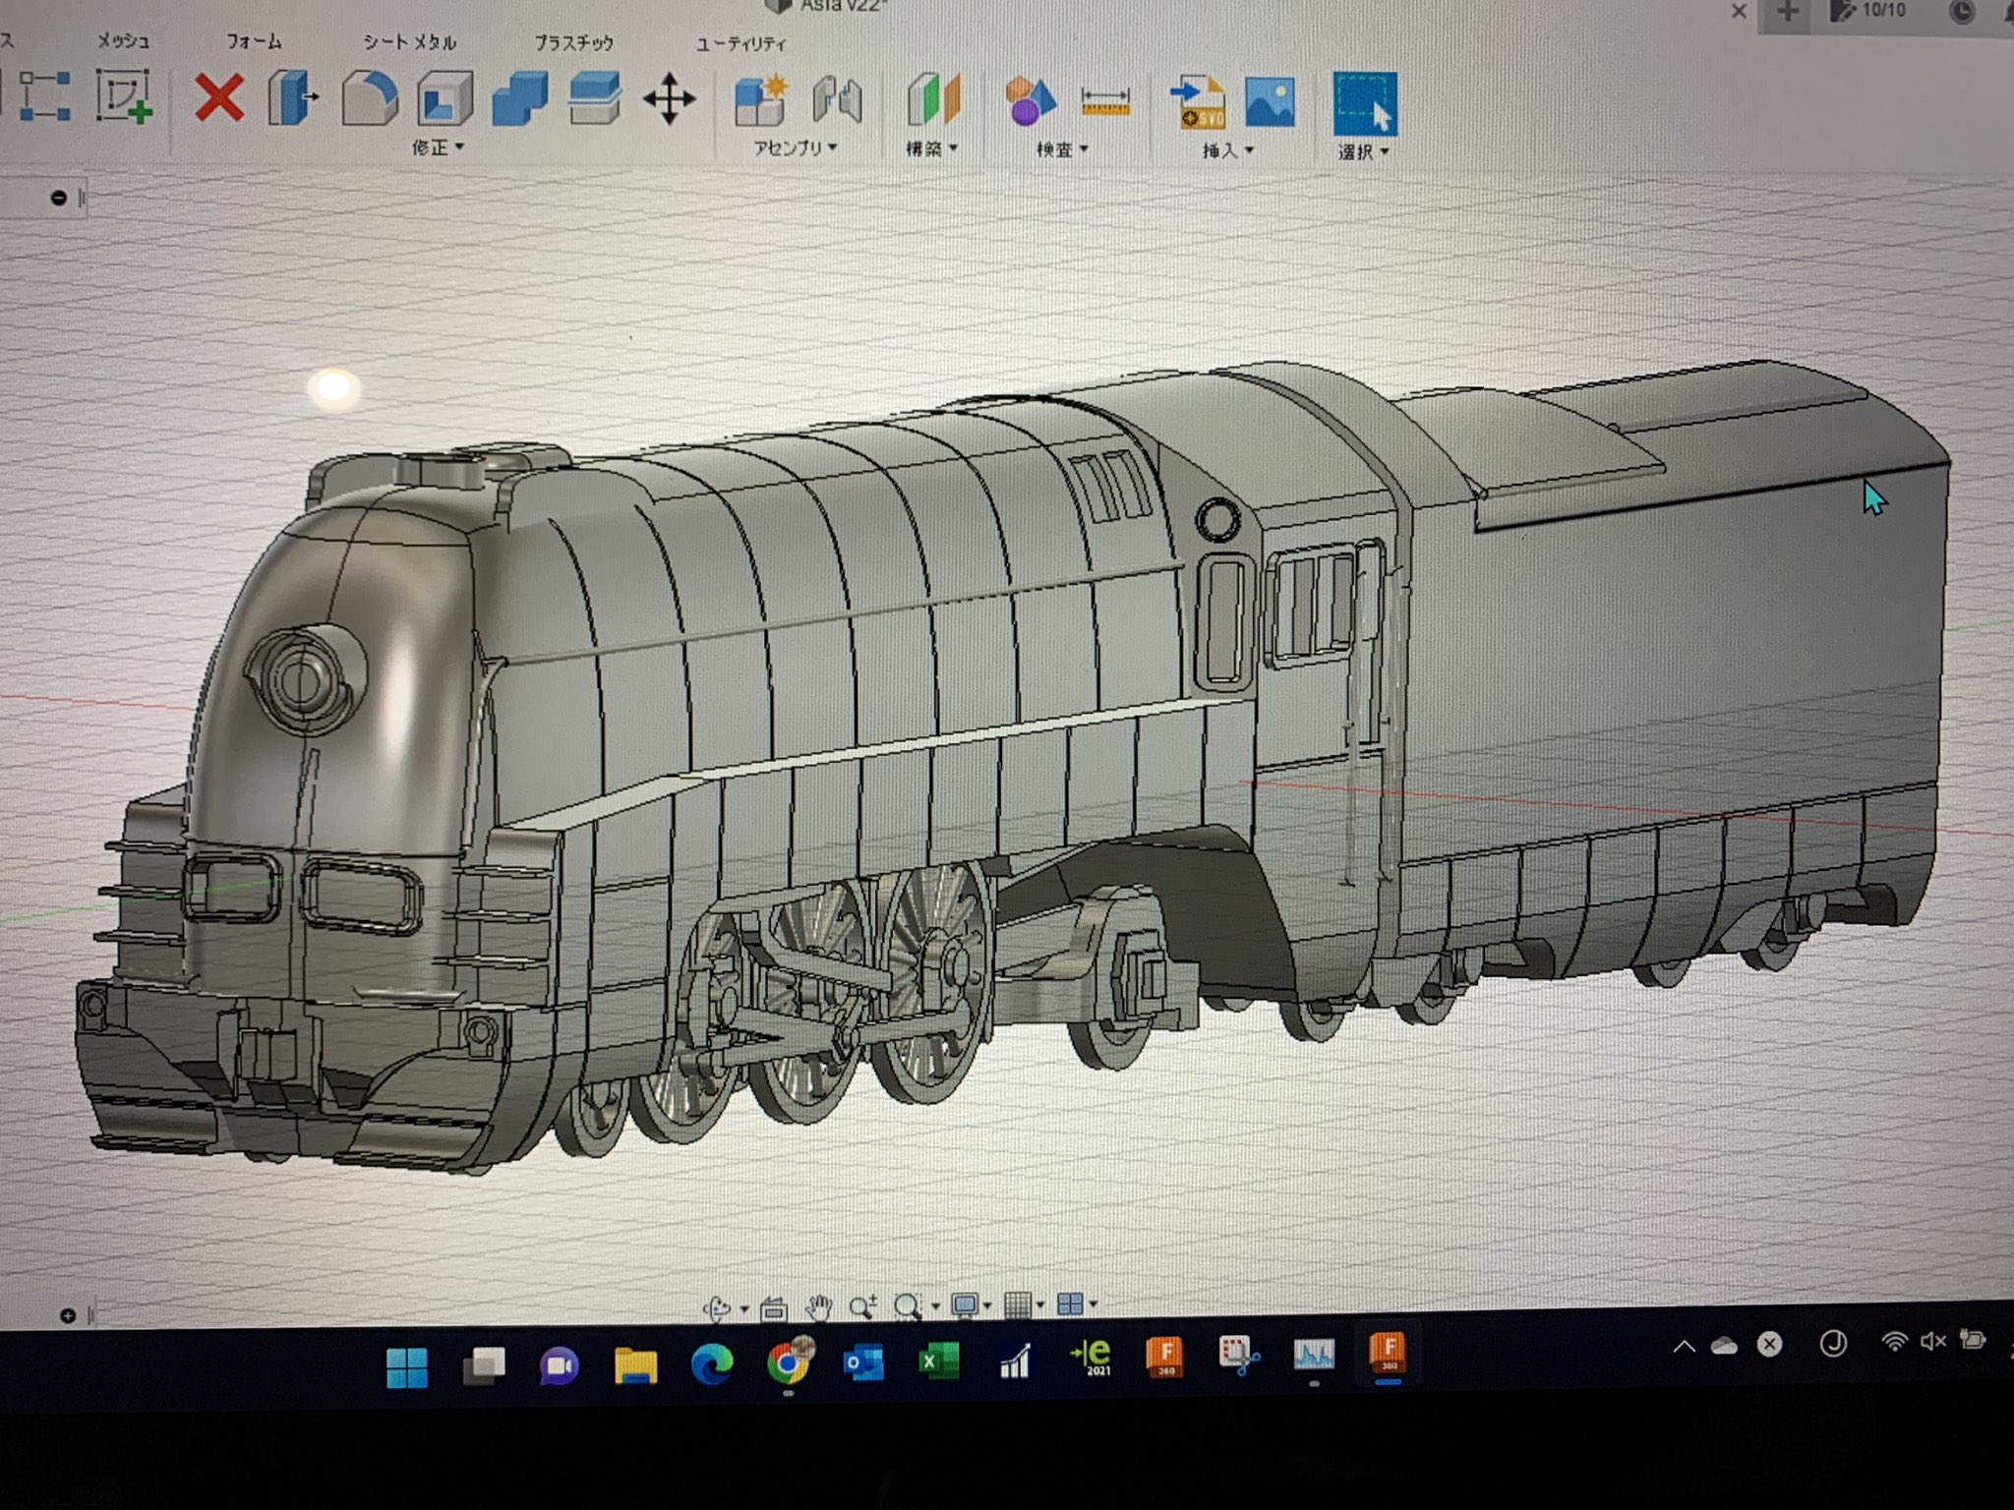
Task: Open the ユーティリティ tab
Action: (740, 43)
